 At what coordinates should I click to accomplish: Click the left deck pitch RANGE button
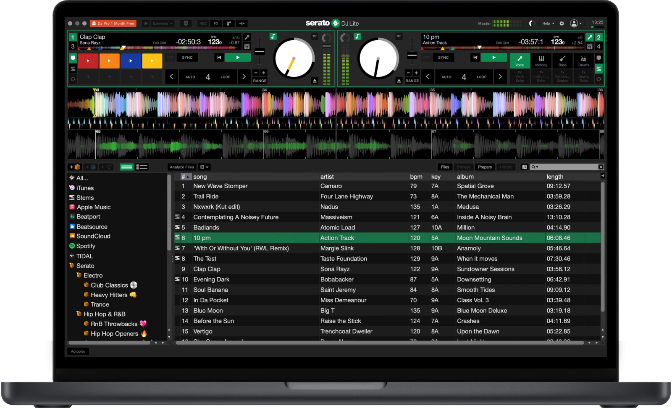coord(260,81)
